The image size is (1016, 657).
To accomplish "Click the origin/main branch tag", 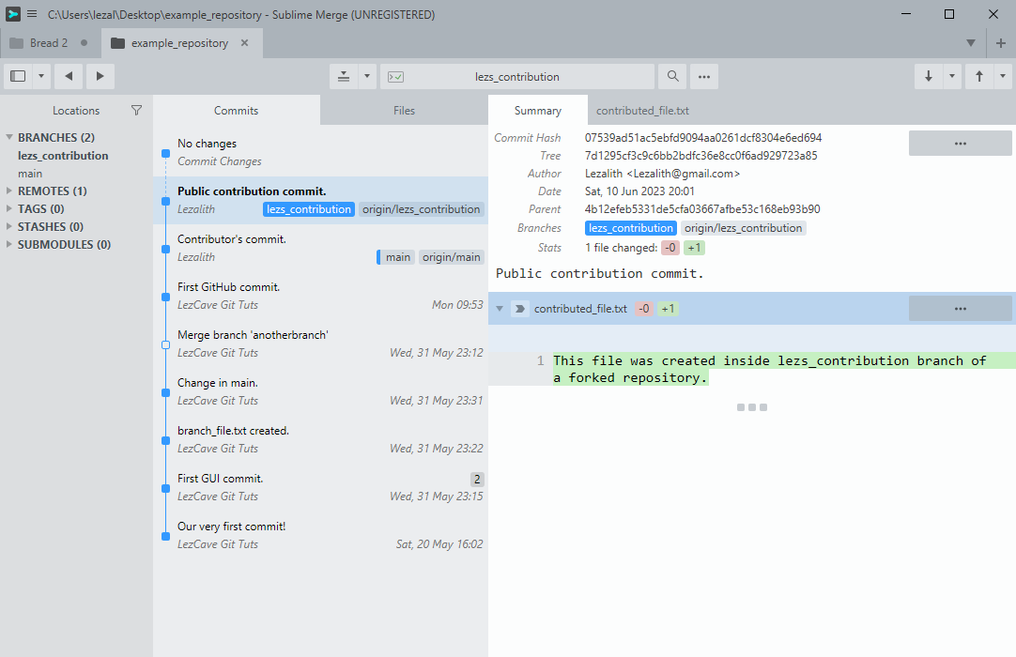I will [452, 257].
